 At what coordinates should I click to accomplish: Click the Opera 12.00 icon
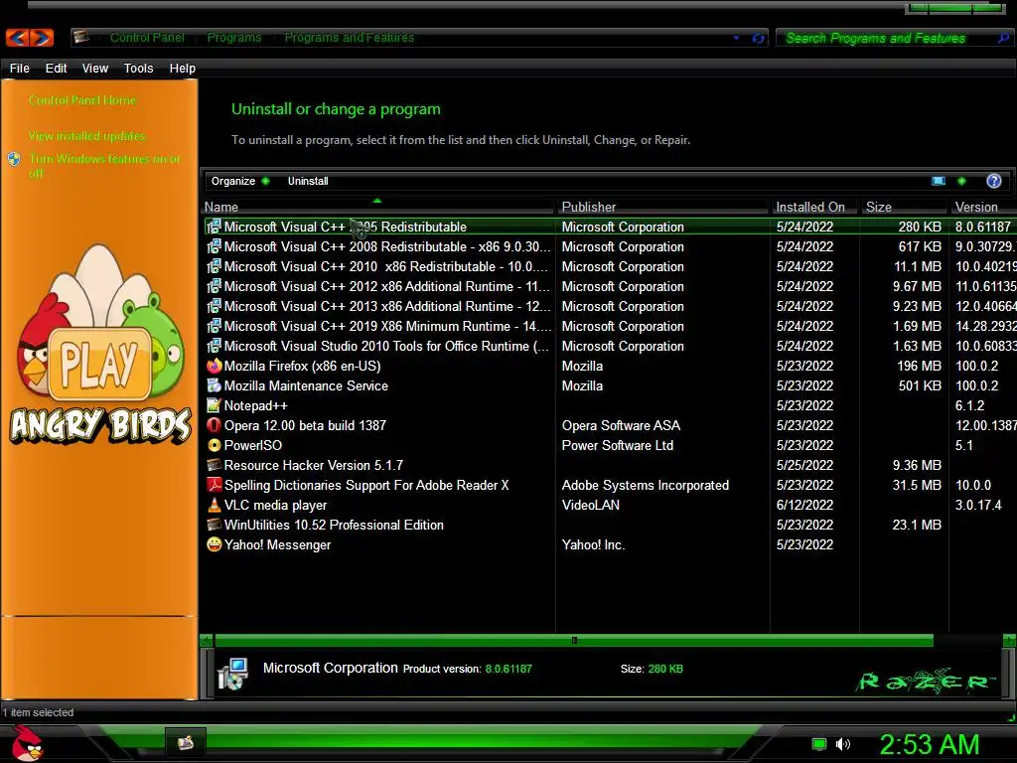[x=215, y=425]
